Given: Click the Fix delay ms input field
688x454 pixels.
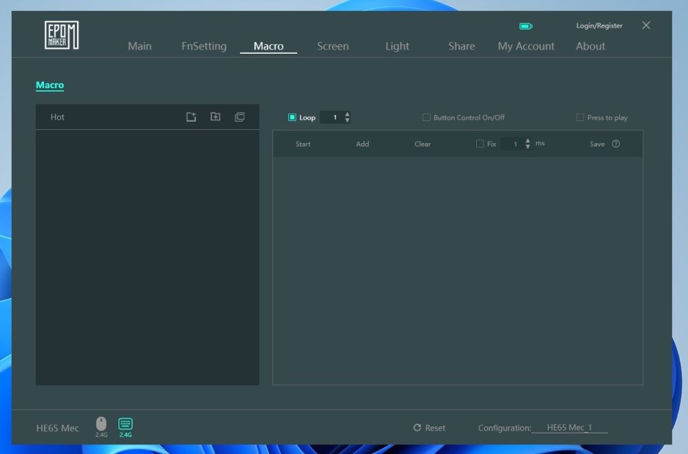Looking at the screenshot, I should click(x=513, y=144).
